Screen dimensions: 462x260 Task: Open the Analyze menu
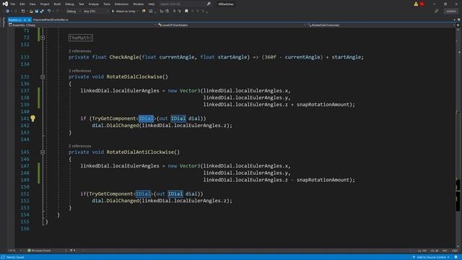point(93,4)
